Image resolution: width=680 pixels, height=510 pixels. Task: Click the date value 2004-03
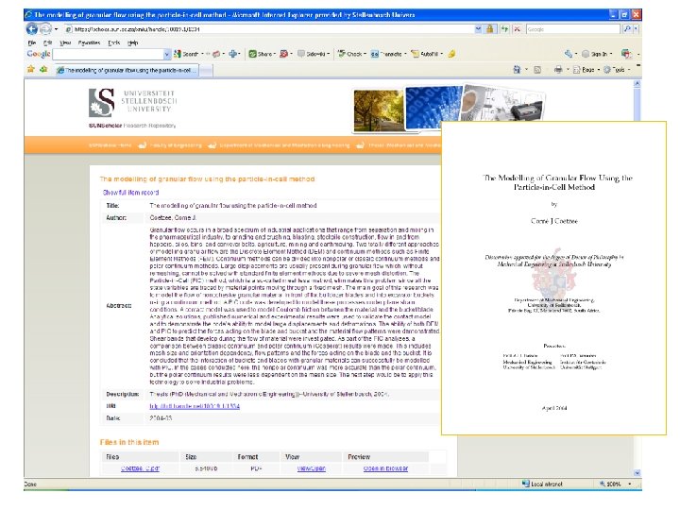161,418
